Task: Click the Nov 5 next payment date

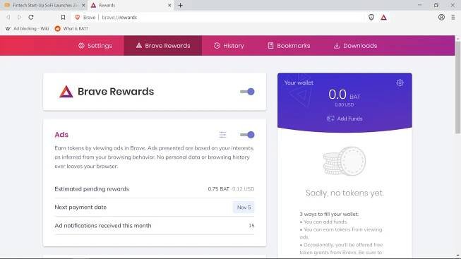Action: [x=244, y=207]
